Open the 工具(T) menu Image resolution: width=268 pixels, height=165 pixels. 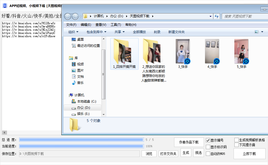click(116, 25)
